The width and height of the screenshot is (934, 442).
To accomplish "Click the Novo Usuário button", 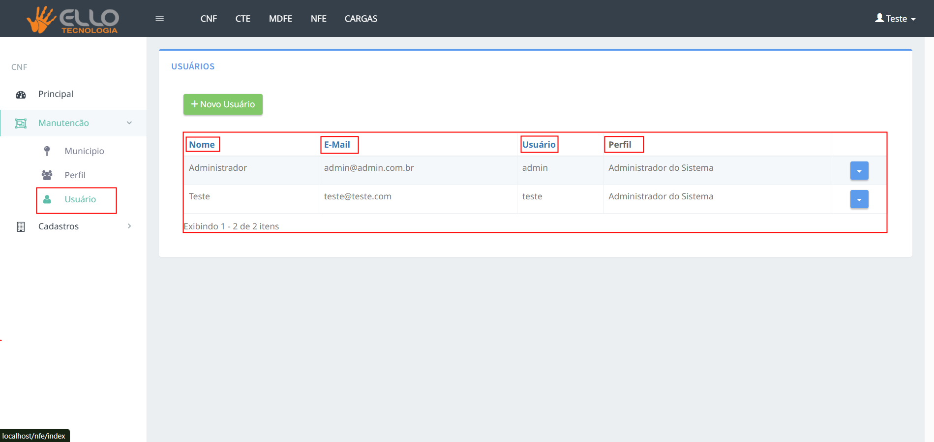I will [x=223, y=104].
